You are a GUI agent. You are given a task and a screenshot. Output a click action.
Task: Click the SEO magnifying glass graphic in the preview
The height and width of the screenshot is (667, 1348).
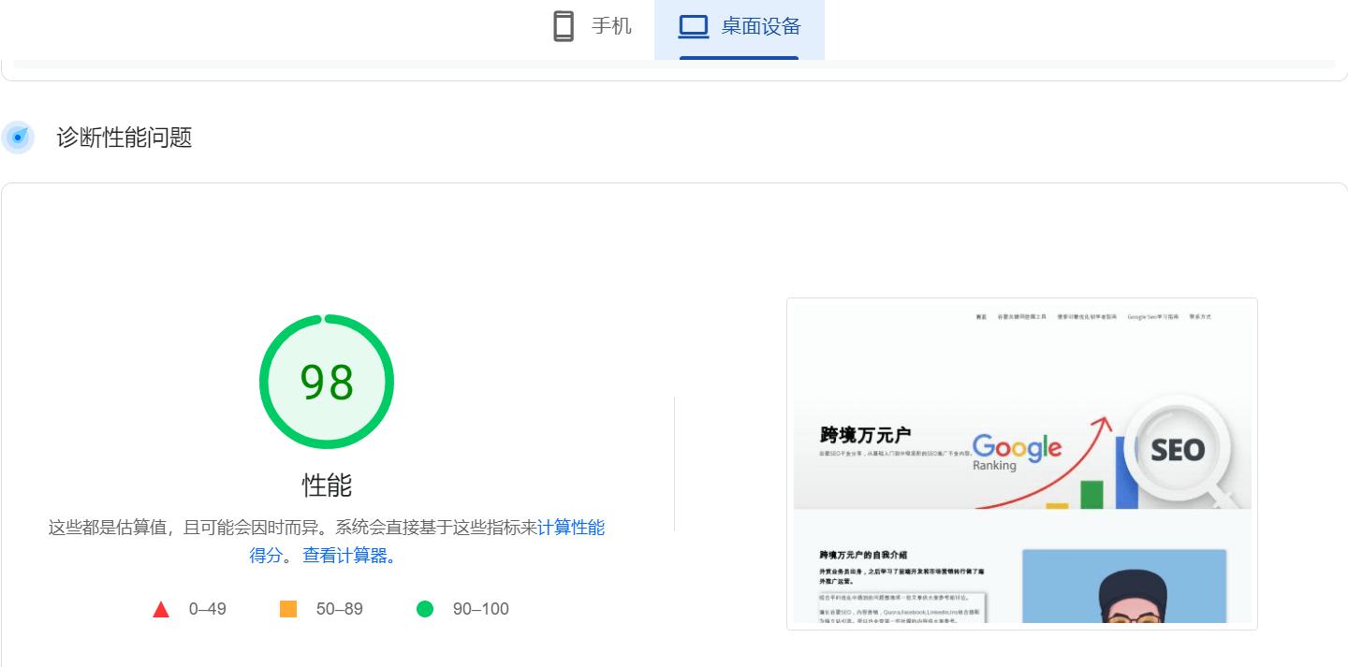coord(1179,449)
